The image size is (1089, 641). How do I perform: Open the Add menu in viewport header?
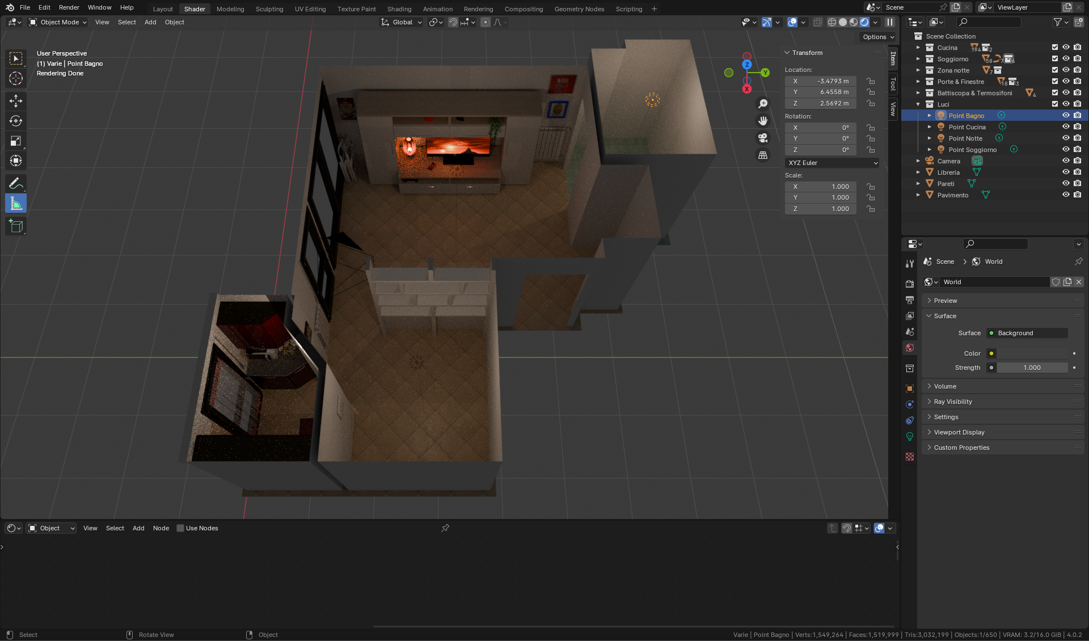(150, 22)
